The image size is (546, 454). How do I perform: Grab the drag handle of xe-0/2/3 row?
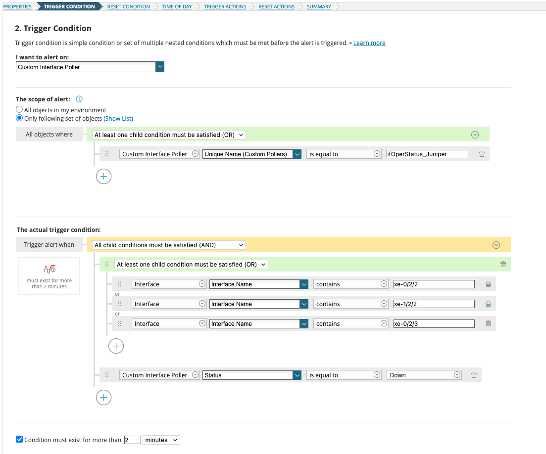119,324
